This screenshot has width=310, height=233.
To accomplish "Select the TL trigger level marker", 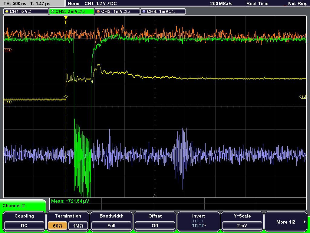I will point(303,97).
